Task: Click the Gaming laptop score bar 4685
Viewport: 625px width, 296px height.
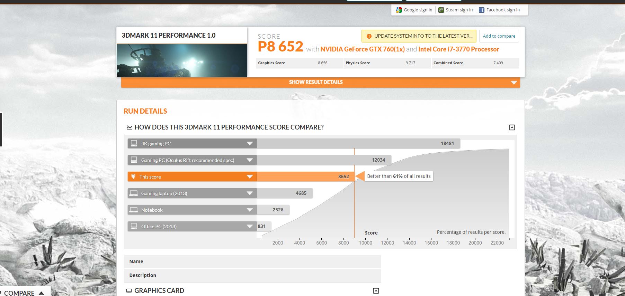Action: [285, 193]
